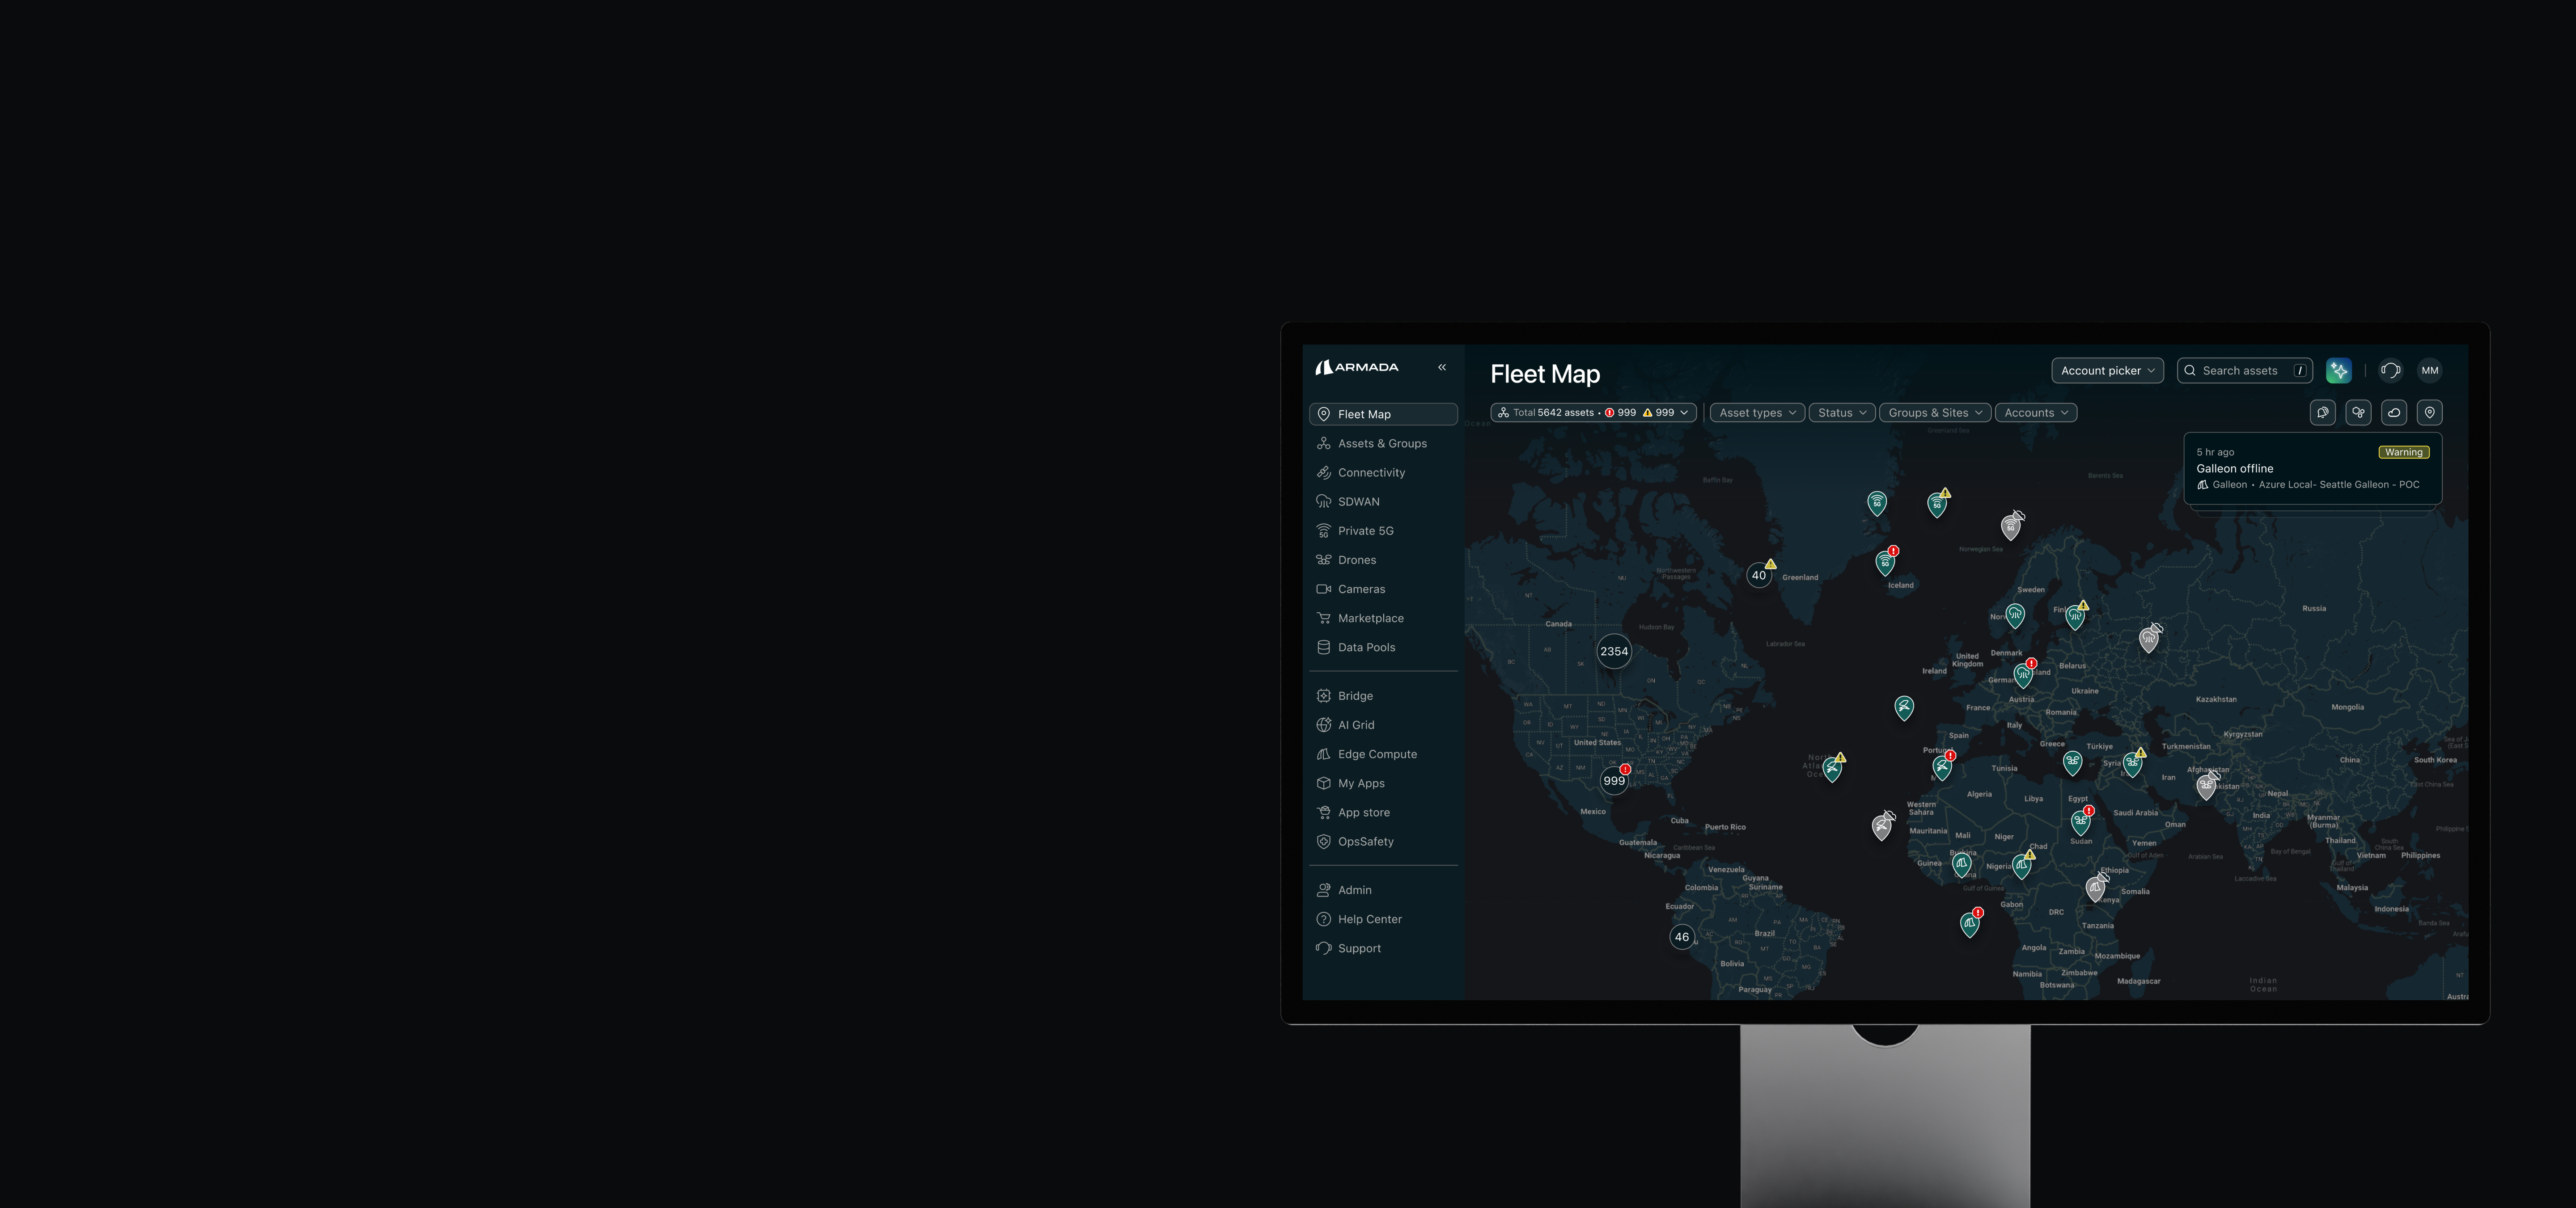Go to Assets & Groups
The image size is (2576, 1208).
click(x=1383, y=444)
